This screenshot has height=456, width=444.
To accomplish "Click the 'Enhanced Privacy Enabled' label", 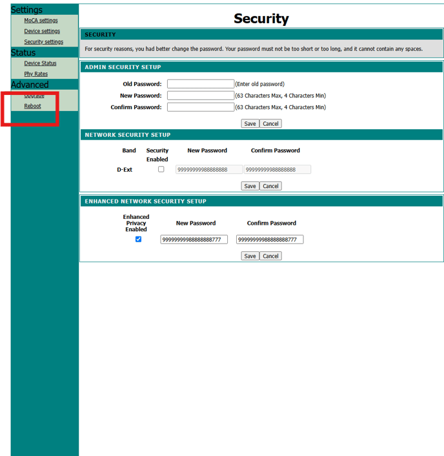I will (136, 223).
